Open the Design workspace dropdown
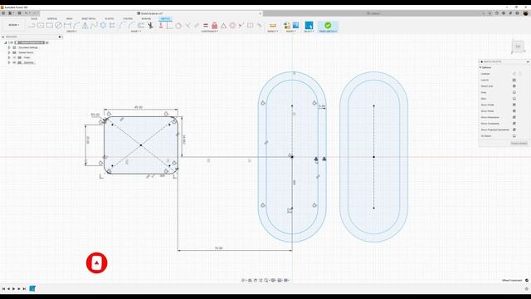 click(14, 25)
